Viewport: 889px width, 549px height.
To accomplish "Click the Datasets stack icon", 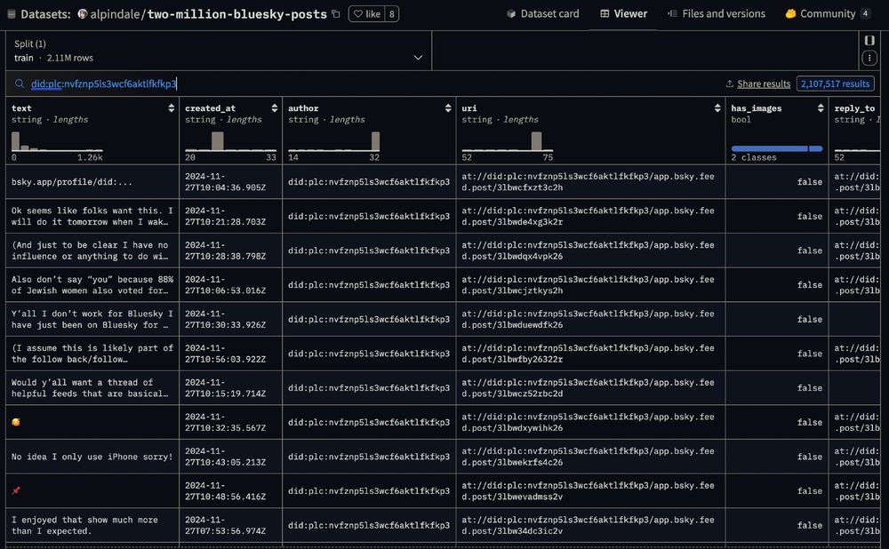I will [12, 14].
